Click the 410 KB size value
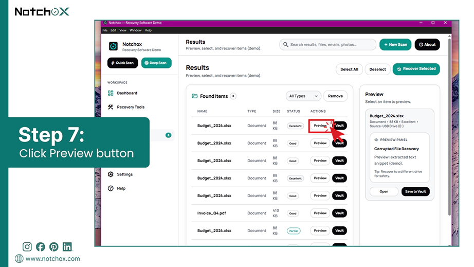474x267 pixels. (x=276, y=213)
